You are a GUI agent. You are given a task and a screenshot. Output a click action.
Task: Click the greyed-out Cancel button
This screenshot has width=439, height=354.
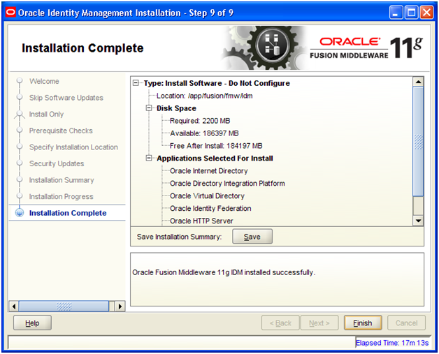[x=406, y=323]
